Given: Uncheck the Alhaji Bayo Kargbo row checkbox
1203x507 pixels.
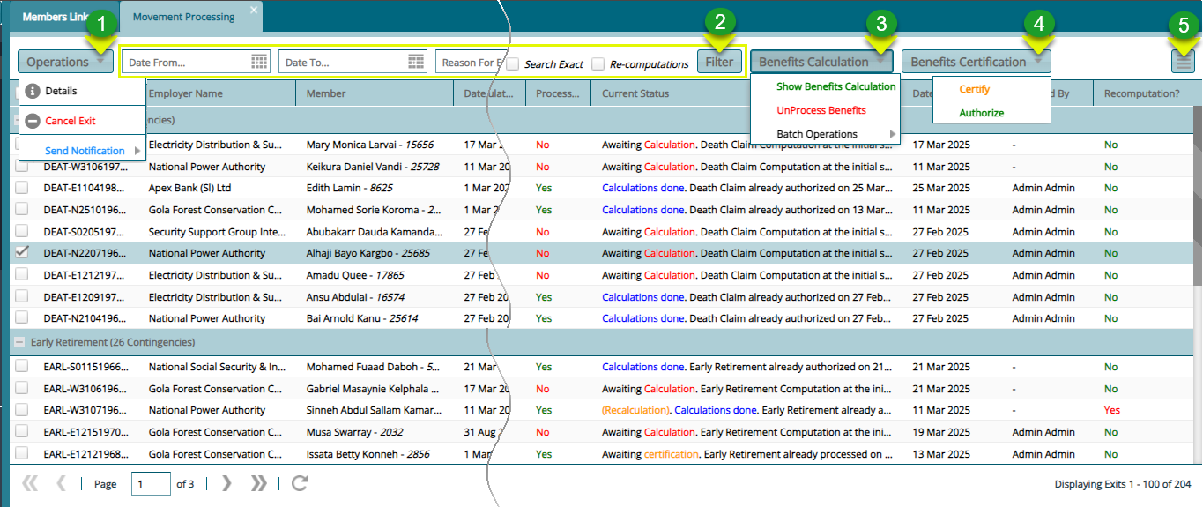Looking at the screenshot, I should [21, 252].
